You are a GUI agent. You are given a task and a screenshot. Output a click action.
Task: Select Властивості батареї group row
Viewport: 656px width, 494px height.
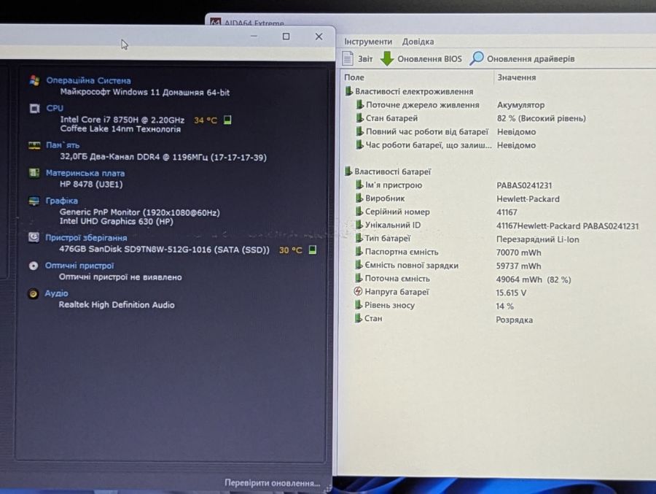[388, 171]
